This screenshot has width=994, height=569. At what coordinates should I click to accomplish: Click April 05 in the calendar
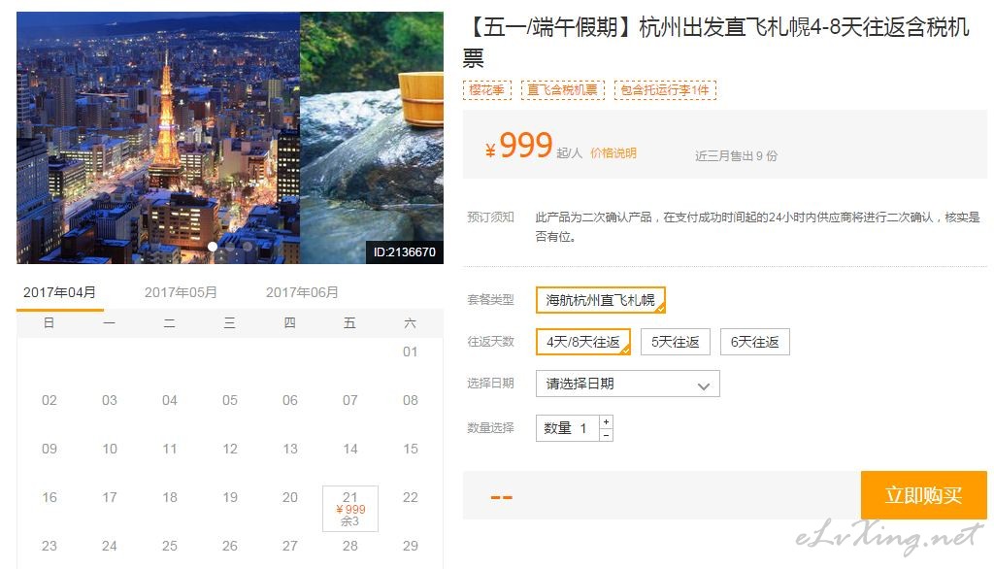click(229, 400)
